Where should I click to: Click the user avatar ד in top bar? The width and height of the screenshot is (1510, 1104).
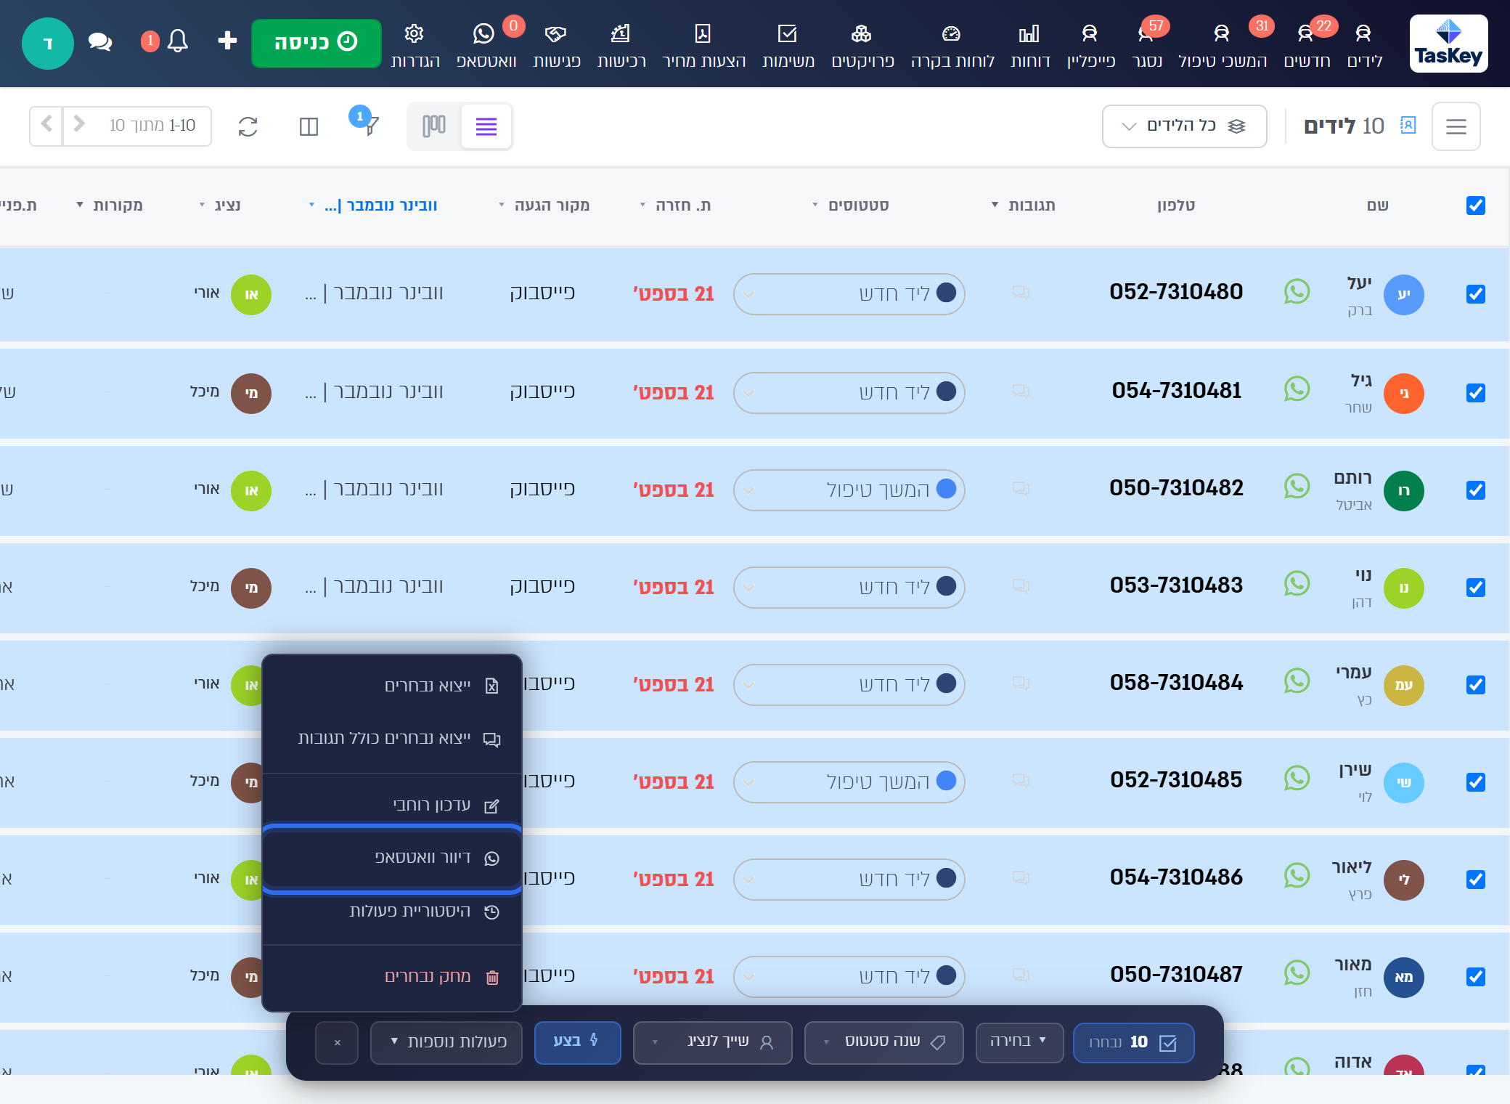click(48, 44)
